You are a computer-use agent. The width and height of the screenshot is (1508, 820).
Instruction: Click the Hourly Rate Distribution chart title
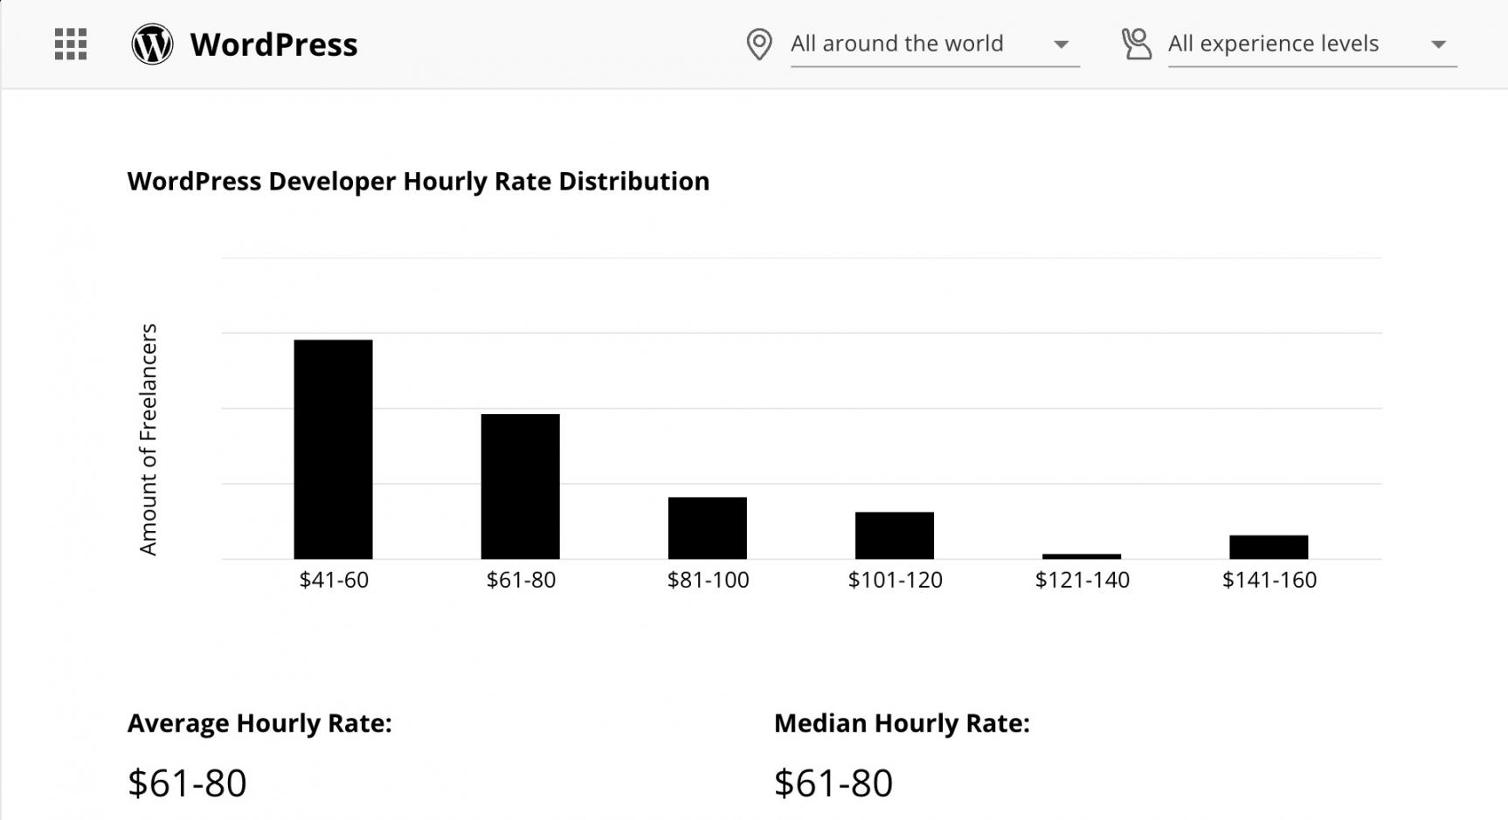(x=418, y=181)
